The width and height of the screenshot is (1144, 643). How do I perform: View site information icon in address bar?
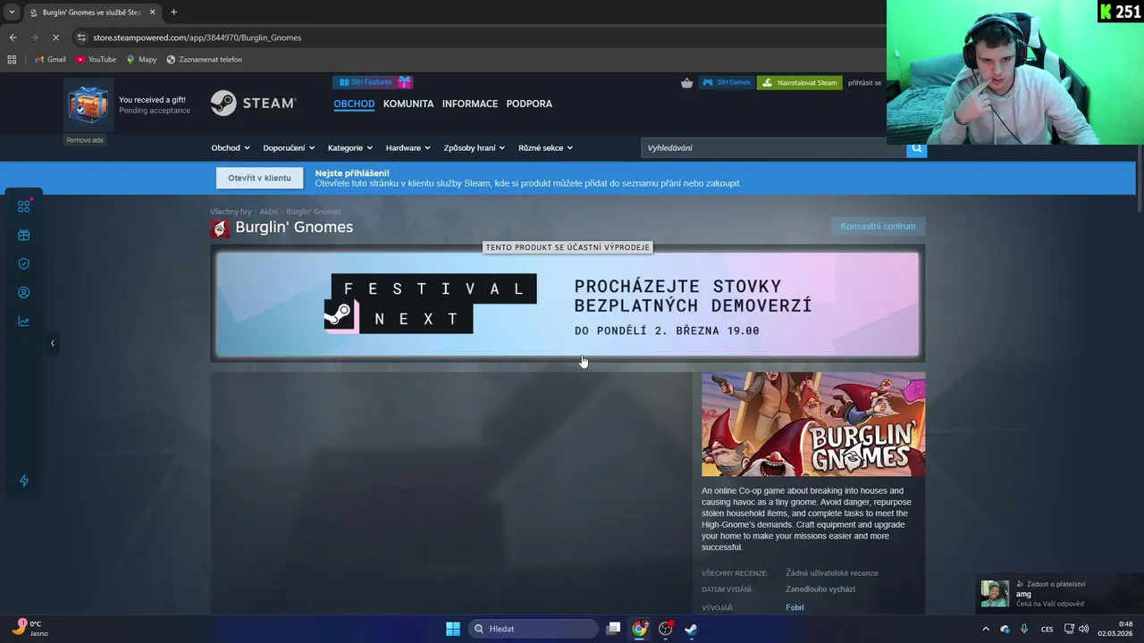[81, 38]
